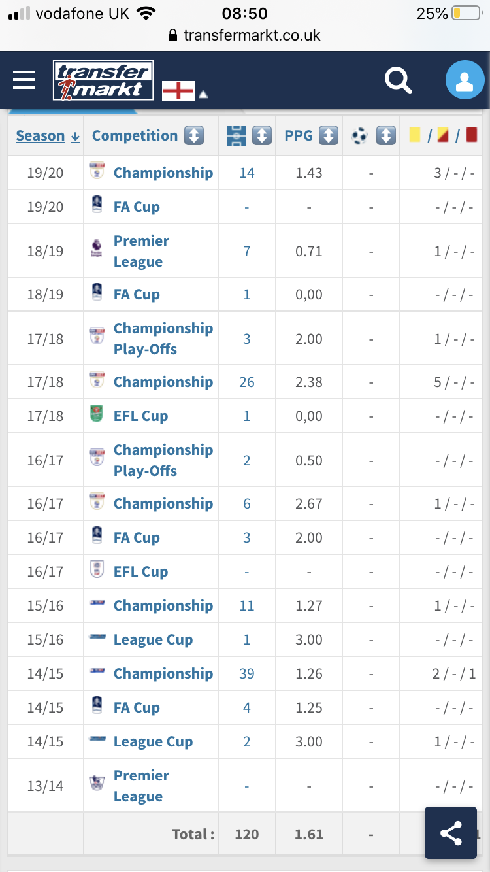Open country selector arrow beside England flag
This screenshot has width=490, height=872.
click(203, 95)
